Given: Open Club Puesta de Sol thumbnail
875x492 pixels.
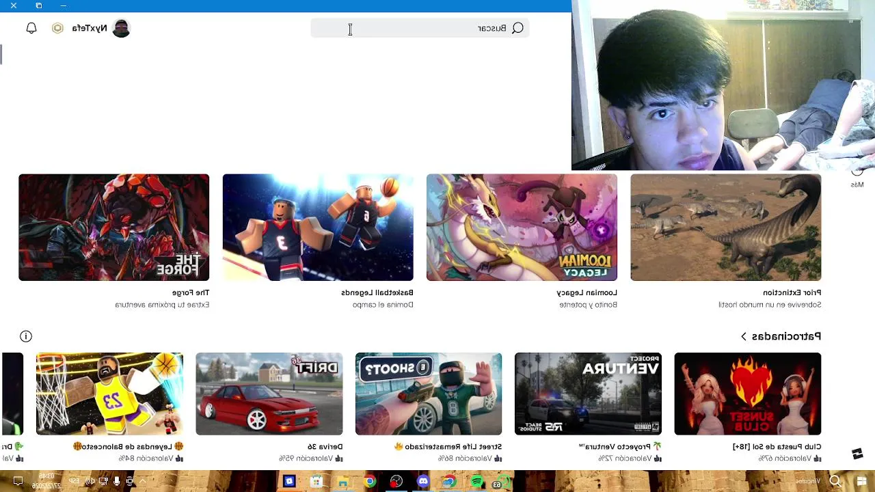Looking at the screenshot, I should pos(748,394).
